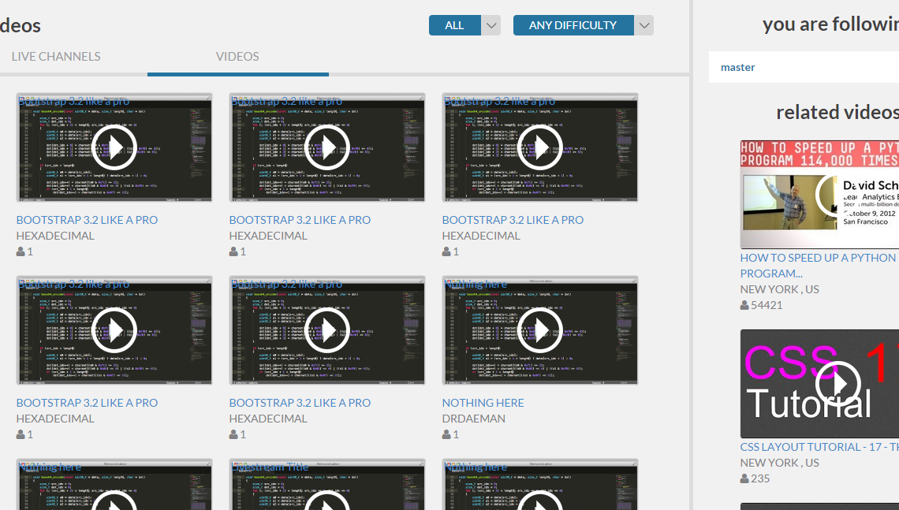
Task: Select the VIDEOS tab
Action: pyautogui.click(x=238, y=56)
